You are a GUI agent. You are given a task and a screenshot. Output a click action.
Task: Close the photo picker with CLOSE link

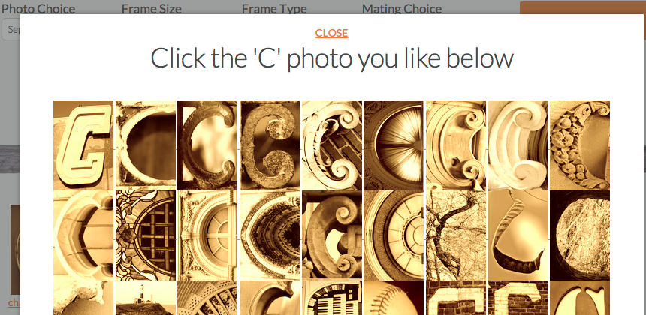(331, 33)
